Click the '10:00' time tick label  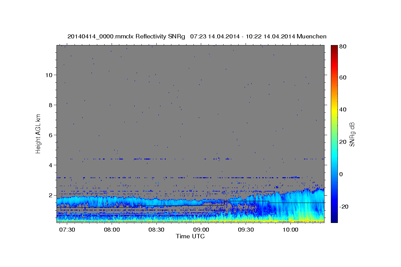pos(290,230)
